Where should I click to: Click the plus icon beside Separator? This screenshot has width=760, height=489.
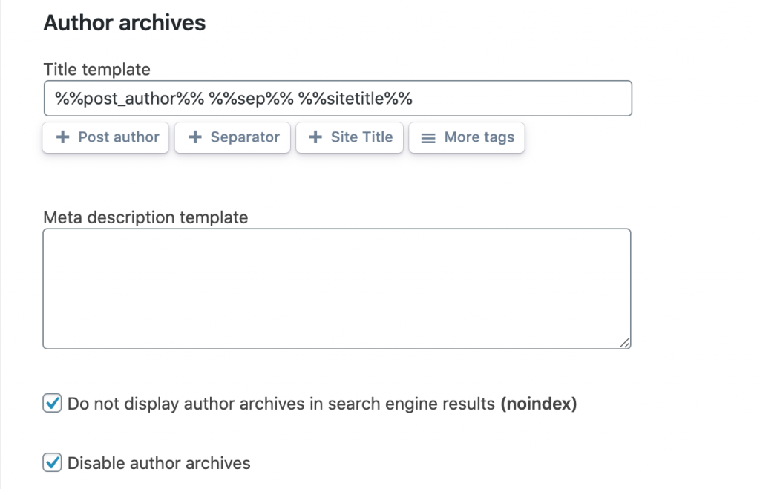point(195,137)
